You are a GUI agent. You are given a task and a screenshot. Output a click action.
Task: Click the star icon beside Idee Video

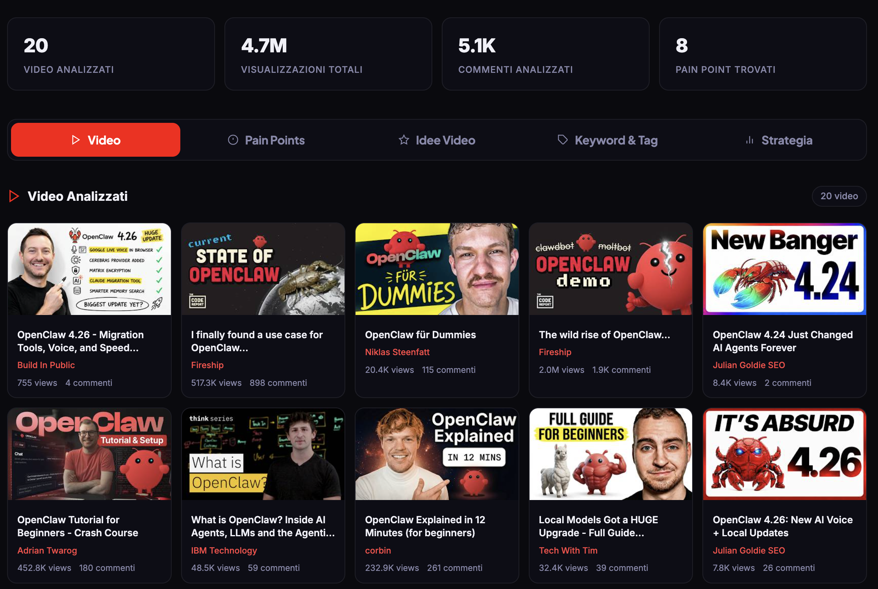(404, 140)
